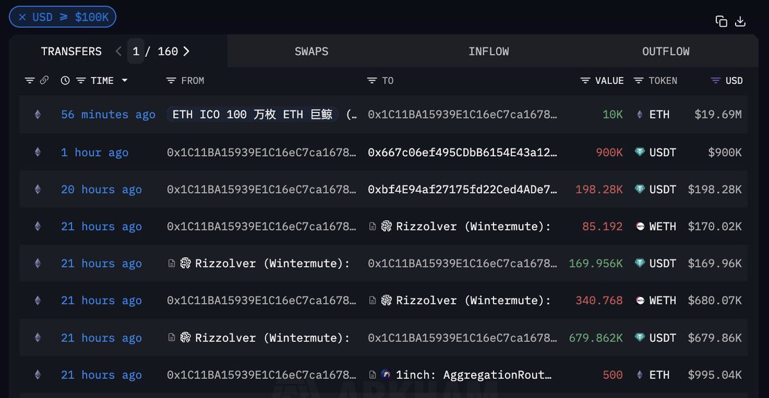Select ETH token in $19.69M row
Screen dimensions: 769x398
click(x=652, y=115)
